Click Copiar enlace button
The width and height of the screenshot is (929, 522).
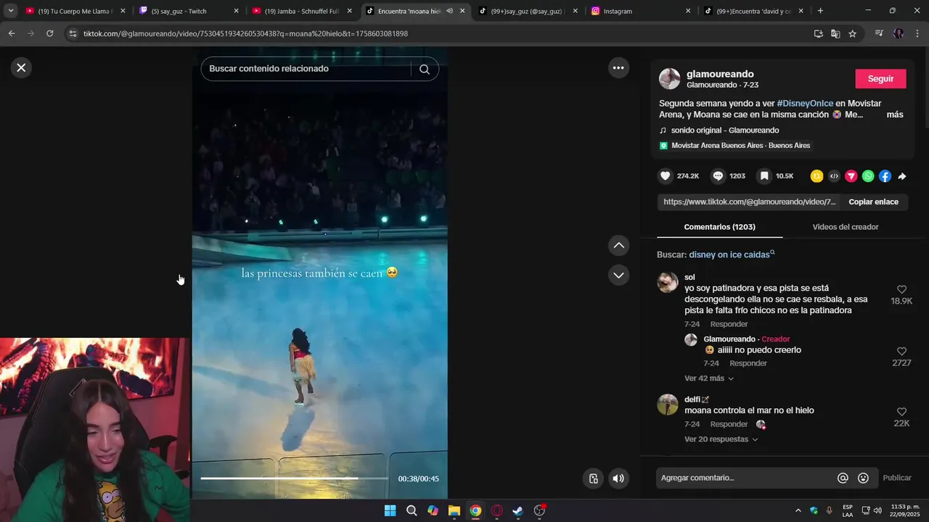tap(873, 202)
